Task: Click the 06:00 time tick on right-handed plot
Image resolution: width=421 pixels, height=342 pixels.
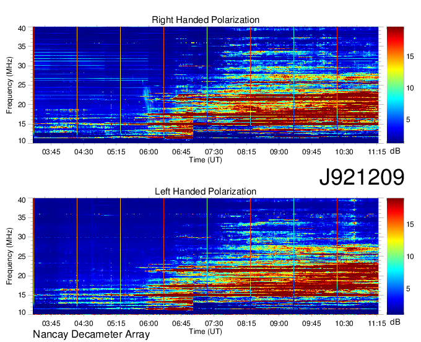Action: coord(149,152)
